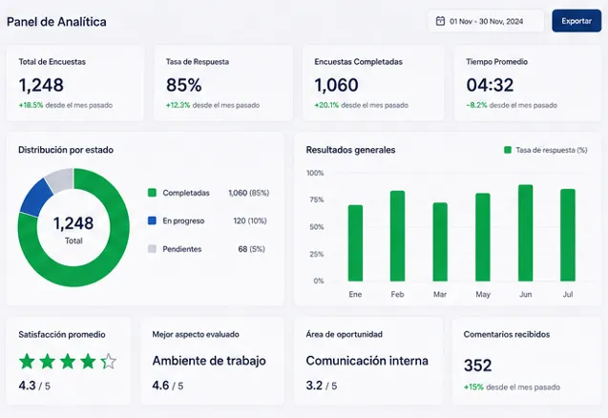Screen dimensions: 608x418
Task: Click the Comentarios recibidos value 352
Action: pyautogui.click(x=477, y=366)
